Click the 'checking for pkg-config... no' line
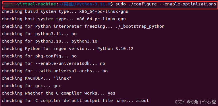 tap(39, 56)
